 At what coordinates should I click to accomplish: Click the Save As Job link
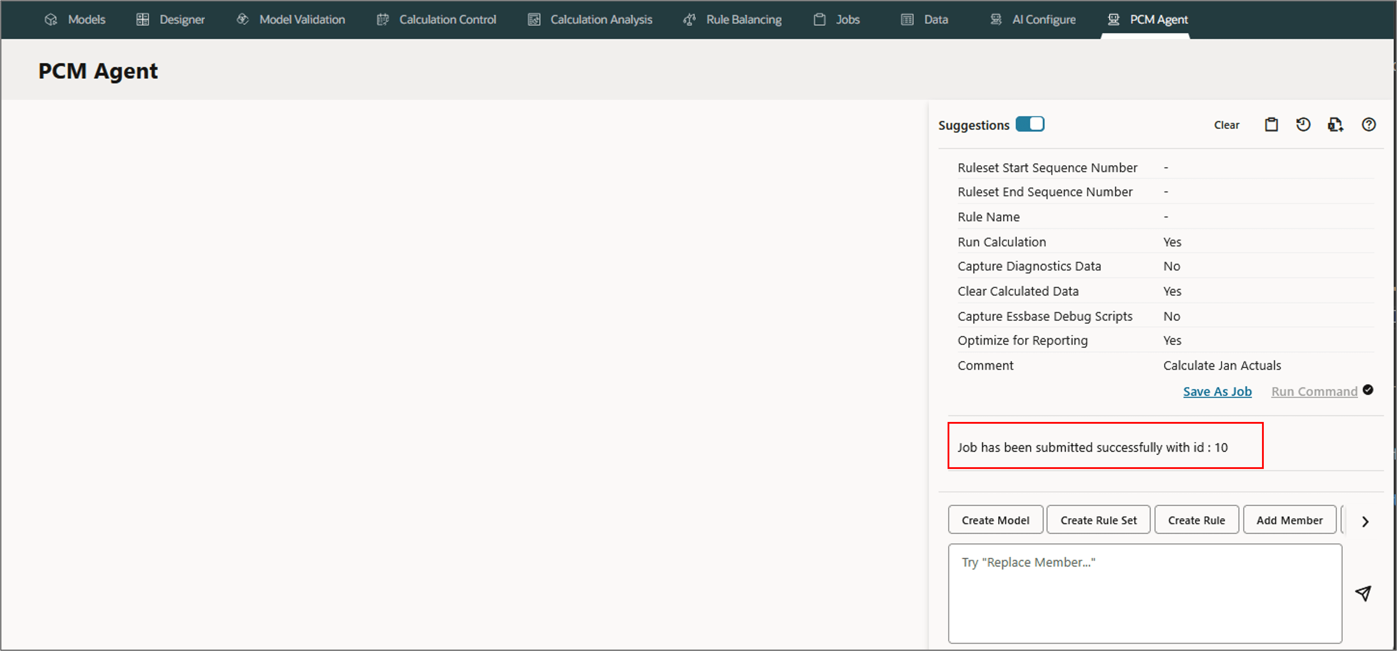pos(1217,392)
